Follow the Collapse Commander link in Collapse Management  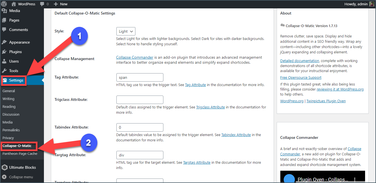click(x=135, y=57)
